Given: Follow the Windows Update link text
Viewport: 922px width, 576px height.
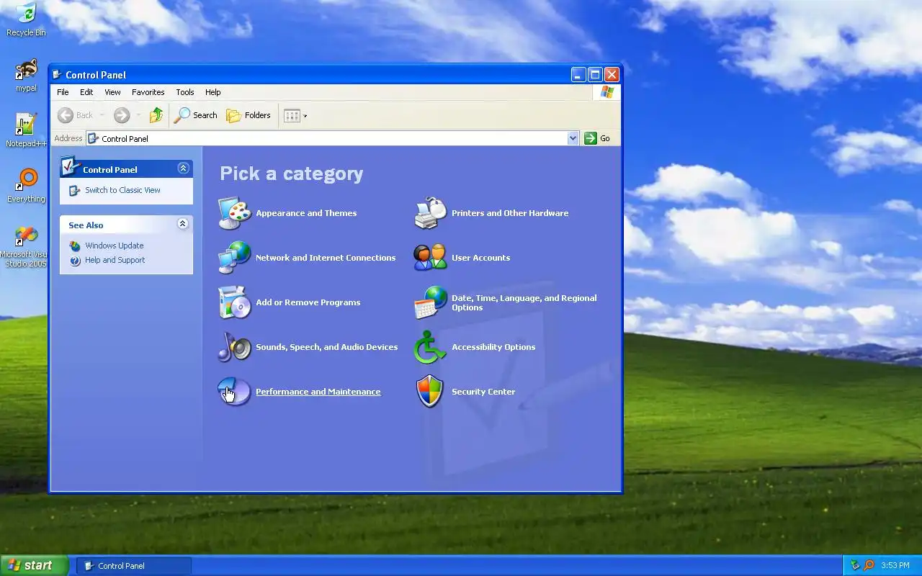Looking at the screenshot, I should pos(114,246).
